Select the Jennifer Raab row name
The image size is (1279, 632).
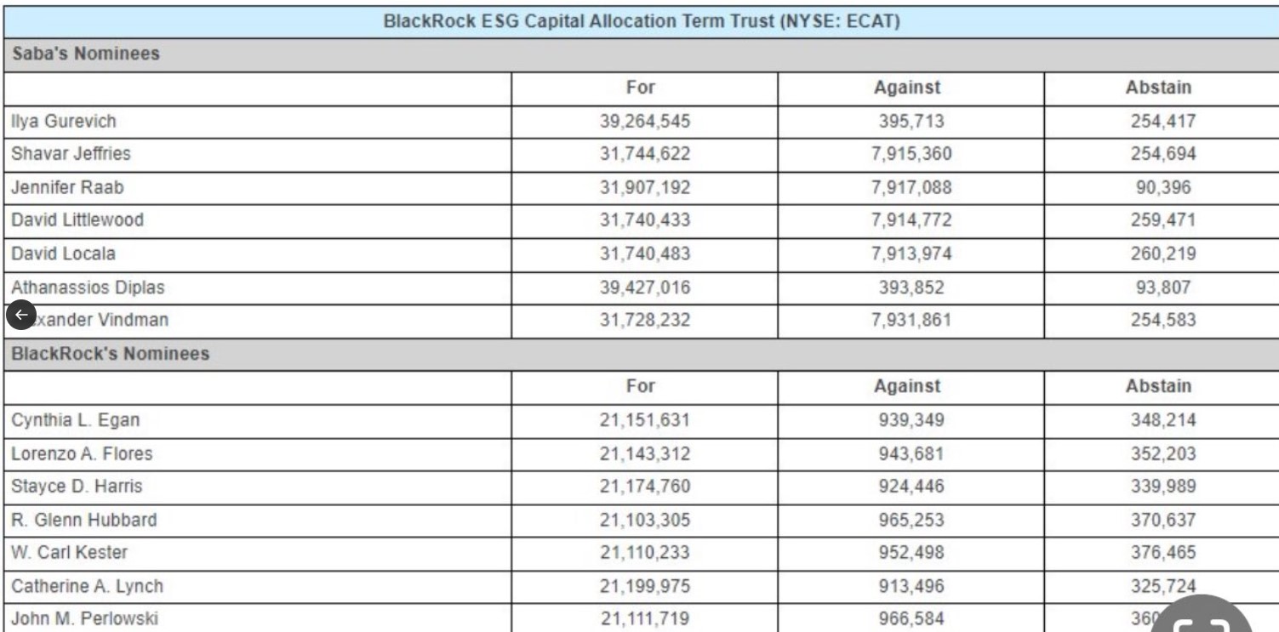67,187
